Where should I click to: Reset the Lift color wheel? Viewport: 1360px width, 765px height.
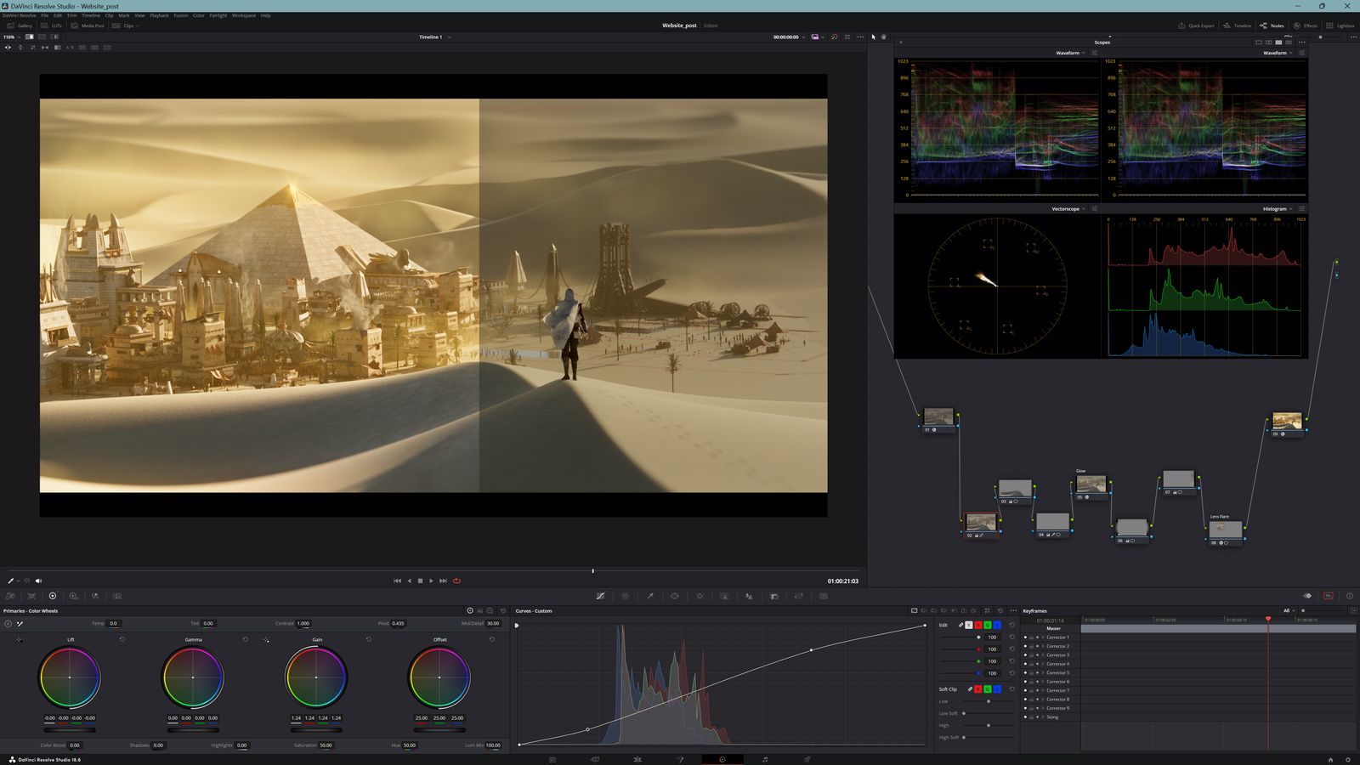[x=122, y=639]
